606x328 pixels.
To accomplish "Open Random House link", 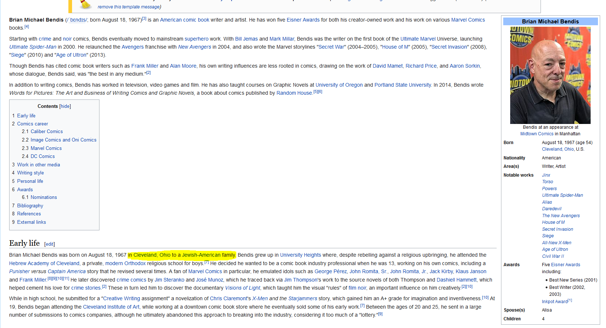I will (294, 93).
